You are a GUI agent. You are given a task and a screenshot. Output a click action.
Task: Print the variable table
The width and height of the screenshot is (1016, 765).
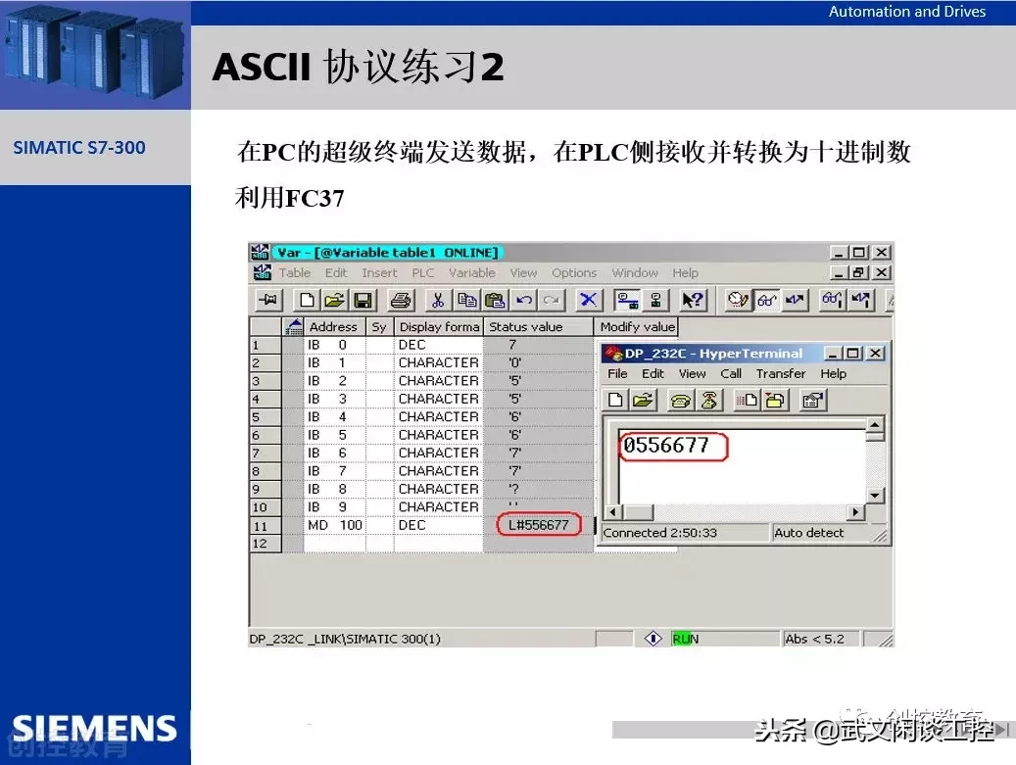click(401, 300)
